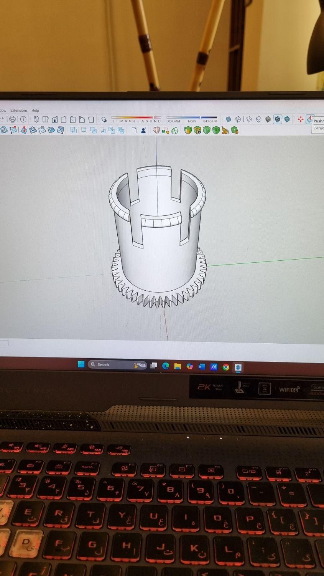Toggle the shadows display button
Screen dimensions: 324x576
[104, 119]
